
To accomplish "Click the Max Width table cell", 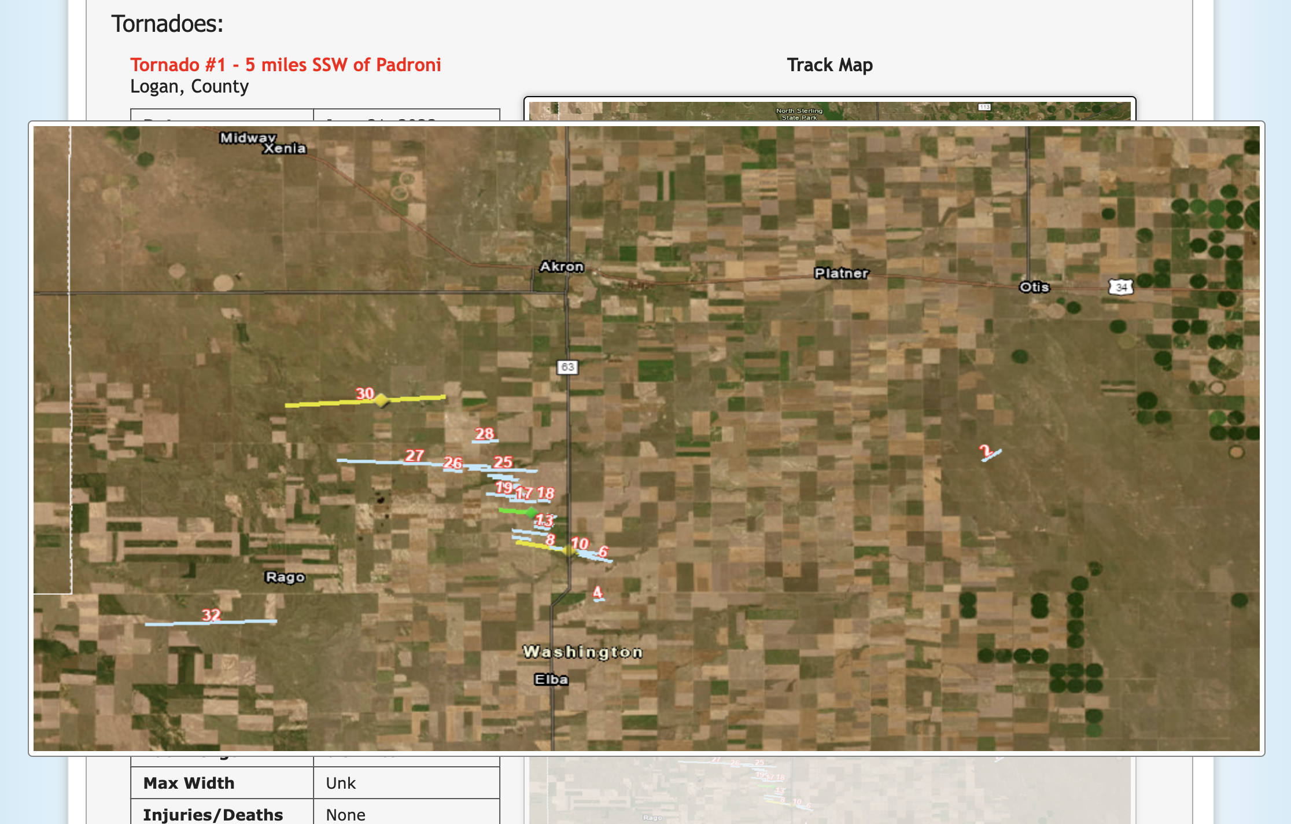I will 189,783.
